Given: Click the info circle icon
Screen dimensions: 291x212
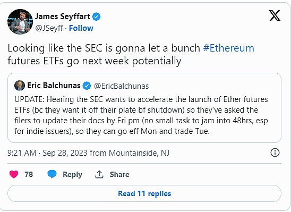Looking at the screenshot, I should (275, 152).
